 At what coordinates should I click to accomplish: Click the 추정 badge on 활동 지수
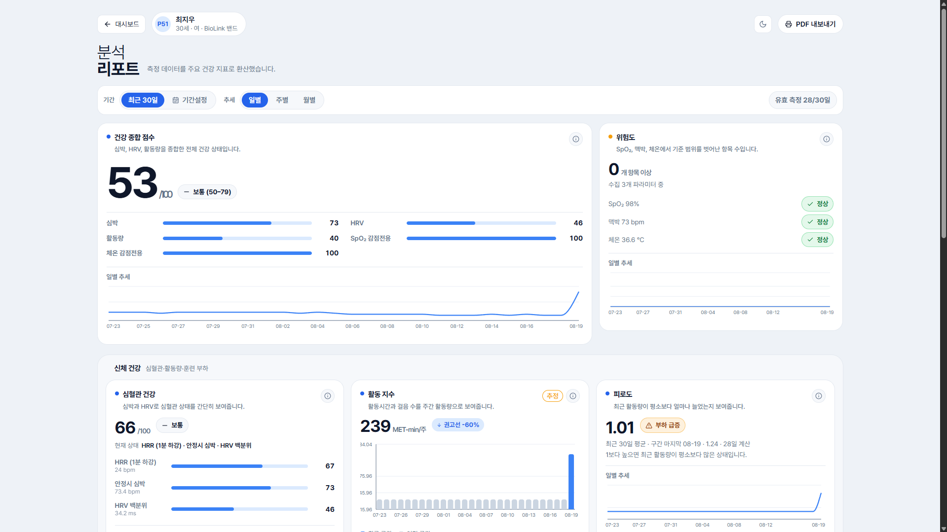[552, 396]
